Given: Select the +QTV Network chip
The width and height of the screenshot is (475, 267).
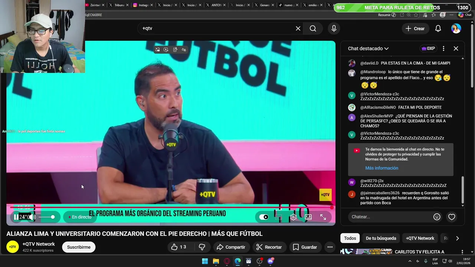Looking at the screenshot, I should coord(420,238).
